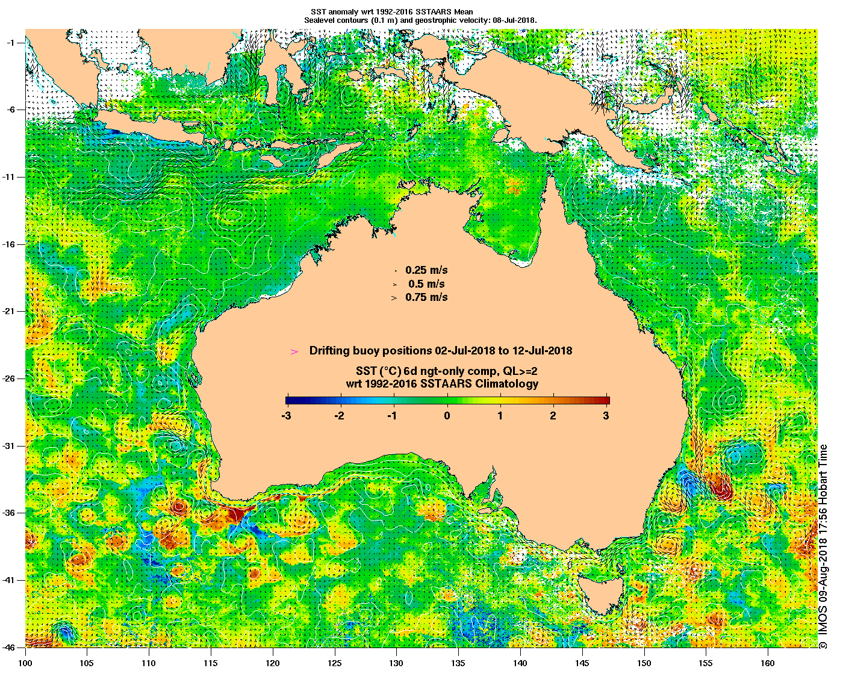Click the 0.25 m/s velocity scale arrow
The height and width of the screenshot is (677, 843).
coord(395,271)
